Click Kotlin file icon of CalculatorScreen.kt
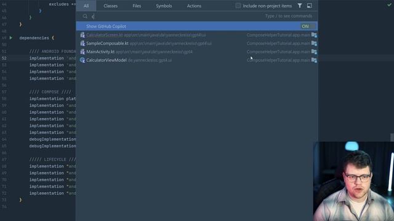394x221 pixels. coord(82,35)
